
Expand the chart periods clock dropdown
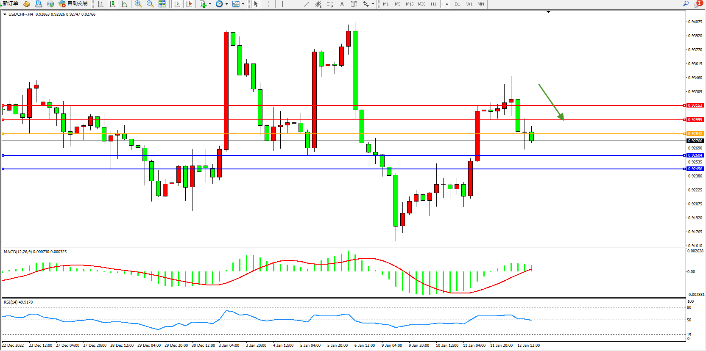click(x=226, y=4)
